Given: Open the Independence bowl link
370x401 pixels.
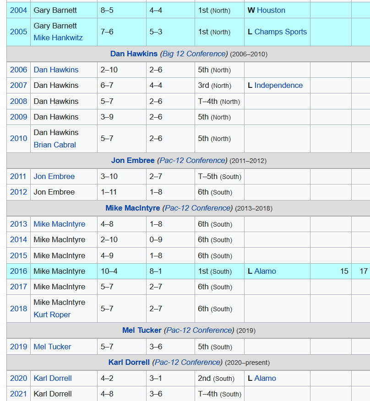Looking at the screenshot, I should pos(278,85).
